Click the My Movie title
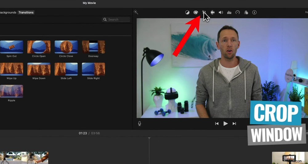The image size is (308, 164). point(89,3)
